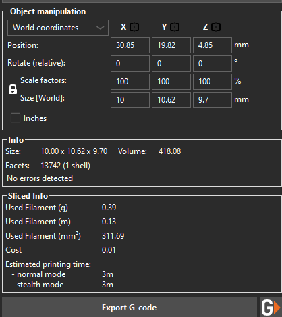The width and height of the screenshot is (282, 317).
Task: Enable the Inches checkbox
Action: tap(16, 118)
